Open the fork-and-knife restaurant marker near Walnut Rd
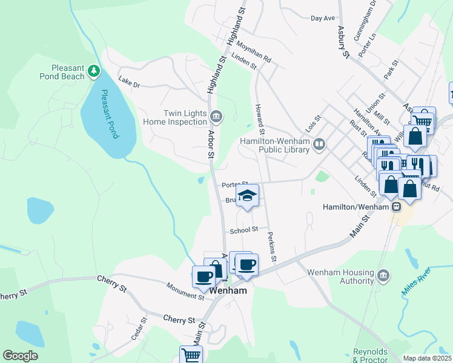This screenshot has width=453, height=363. click(x=418, y=165)
